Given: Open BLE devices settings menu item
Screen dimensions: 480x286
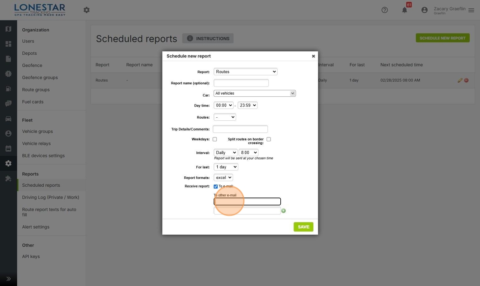Looking at the screenshot, I should click(43, 156).
